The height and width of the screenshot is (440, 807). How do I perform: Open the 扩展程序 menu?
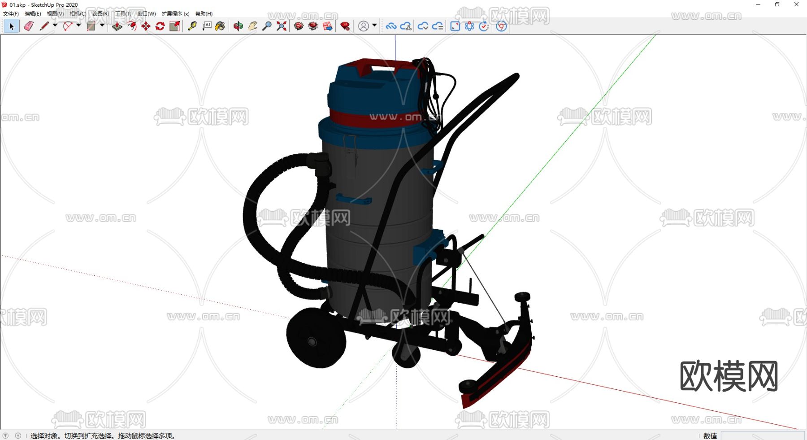(x=175, y=14)
